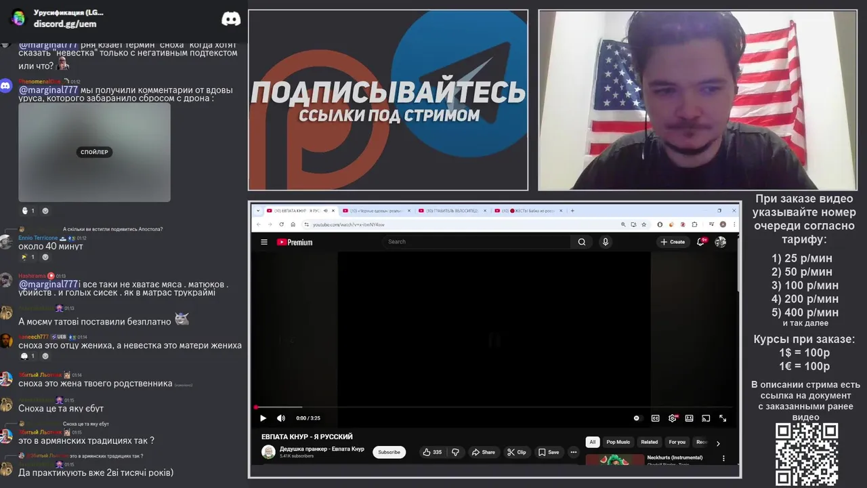
Task: Click the Discord logo in header
Action: (x=231, y=19)
